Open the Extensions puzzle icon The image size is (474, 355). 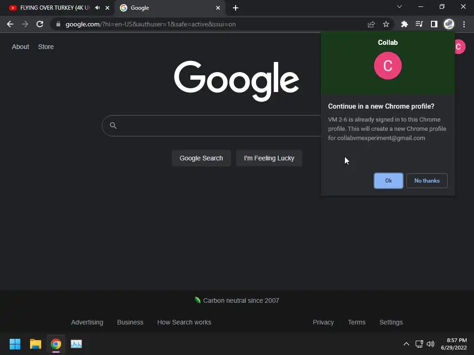tap(404, 24)
